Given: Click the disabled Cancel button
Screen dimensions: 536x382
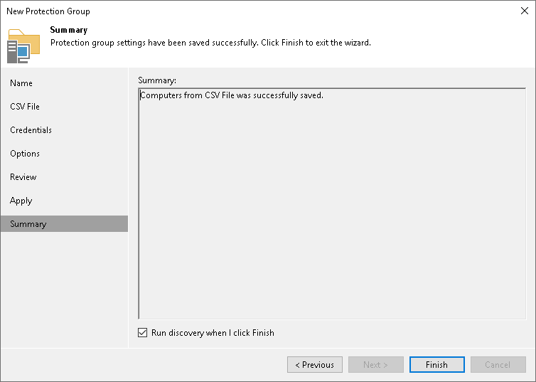Looking at the screenshot, I should point(498,364).
